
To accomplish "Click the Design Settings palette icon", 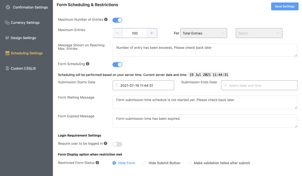I will pyautogui.click(x=7, y=38).
